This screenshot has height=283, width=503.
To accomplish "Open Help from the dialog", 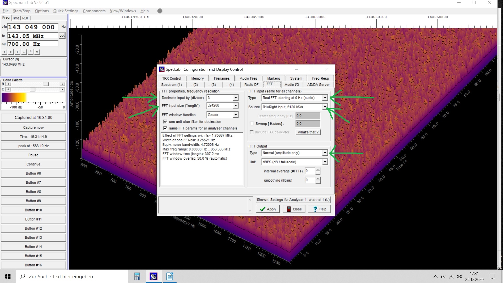I will 319,209.
